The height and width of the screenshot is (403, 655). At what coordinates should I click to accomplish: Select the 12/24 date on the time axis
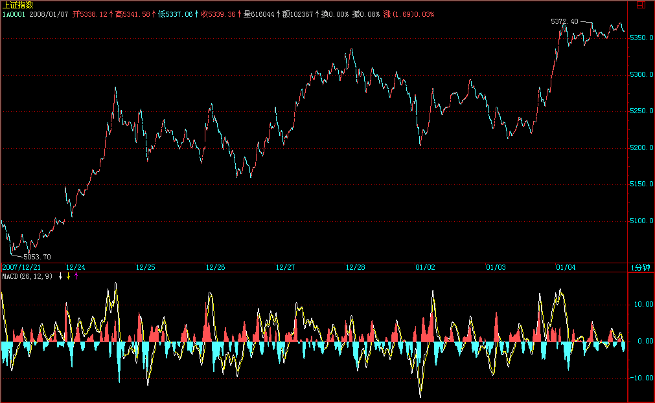tap(75, 267)
